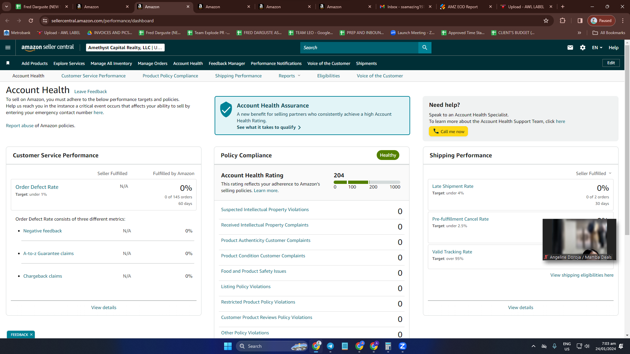The height and width of the screenshot is (354, 630).
Task: Open the Eligibilities tab
Action: point(328,76)
